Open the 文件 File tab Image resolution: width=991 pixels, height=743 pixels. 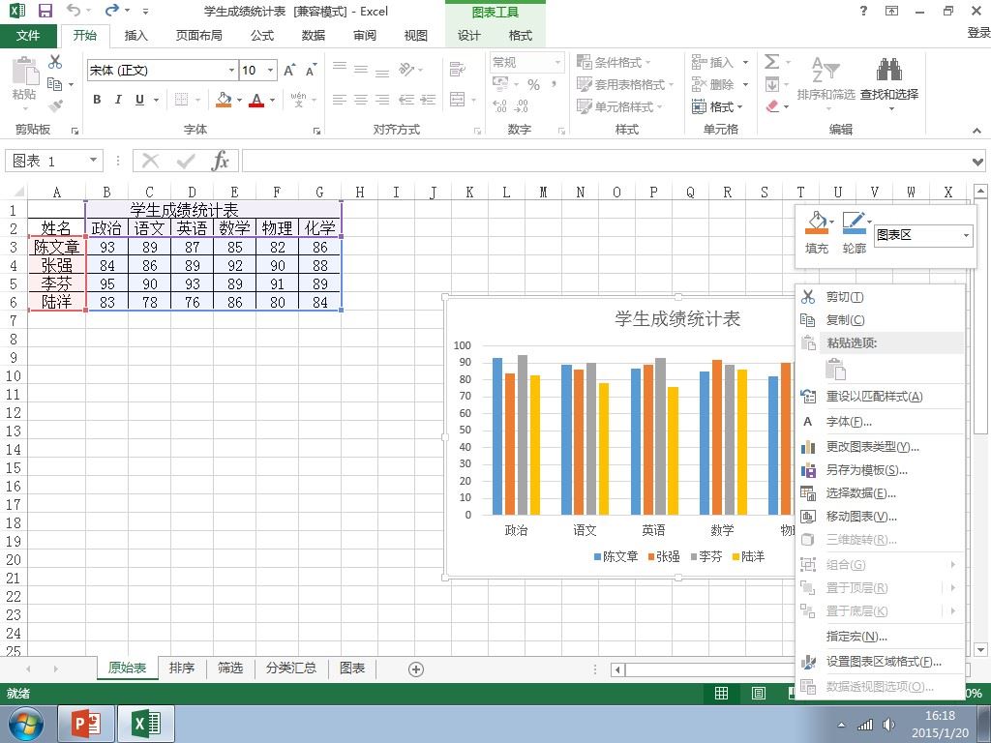click(28, 36)
